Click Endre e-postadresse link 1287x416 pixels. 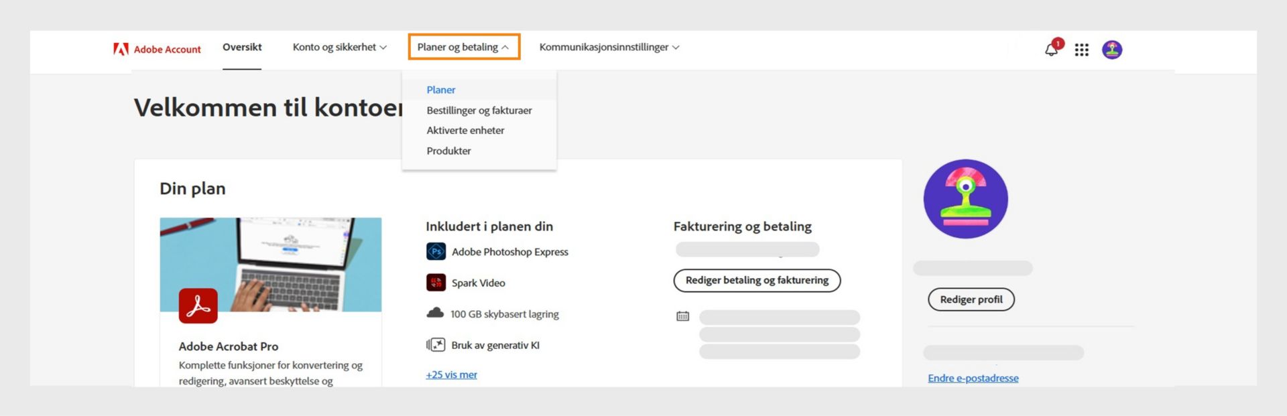point(973,378)
